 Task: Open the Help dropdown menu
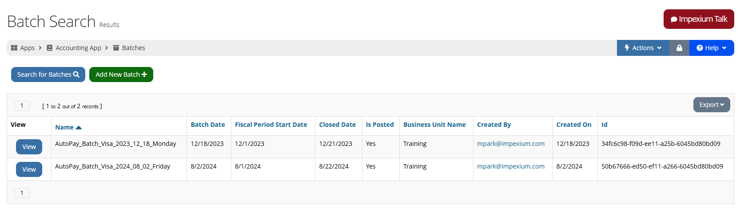[712, 48]
